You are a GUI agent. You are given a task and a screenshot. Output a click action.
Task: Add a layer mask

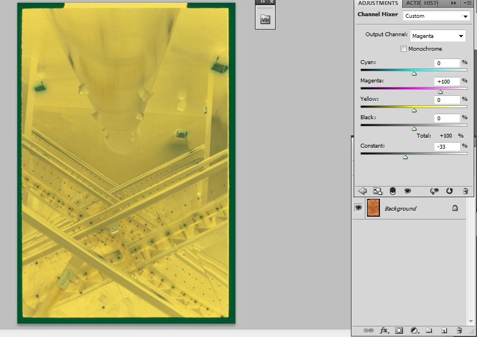point(399,330)
